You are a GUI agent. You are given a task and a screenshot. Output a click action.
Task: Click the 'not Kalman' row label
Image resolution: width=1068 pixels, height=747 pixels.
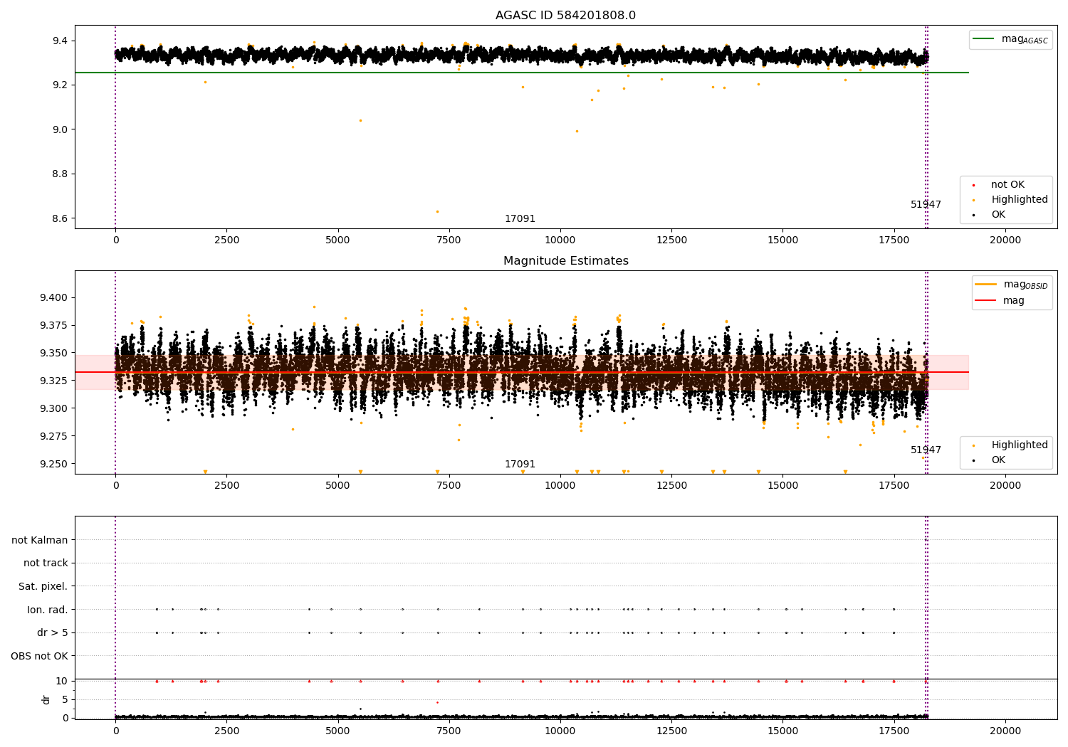pyautogui.click(x=40, y=540)
